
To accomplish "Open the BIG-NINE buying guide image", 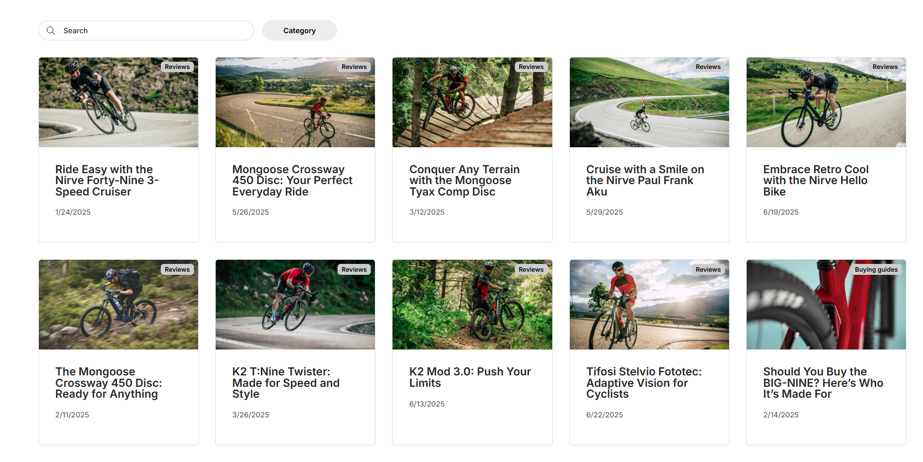I will pyautogui.click(x=826, y=305).
